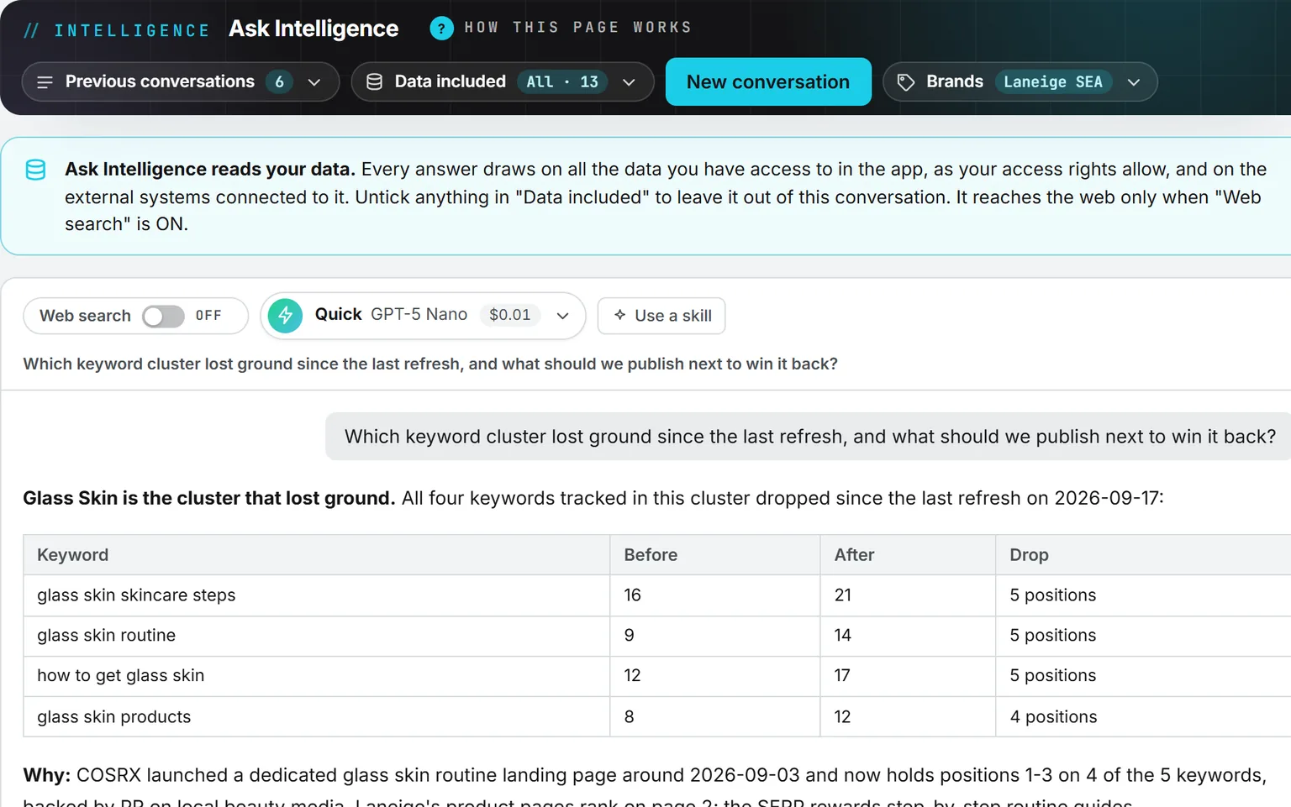Click the Before value 16

(x=632, y=595)
